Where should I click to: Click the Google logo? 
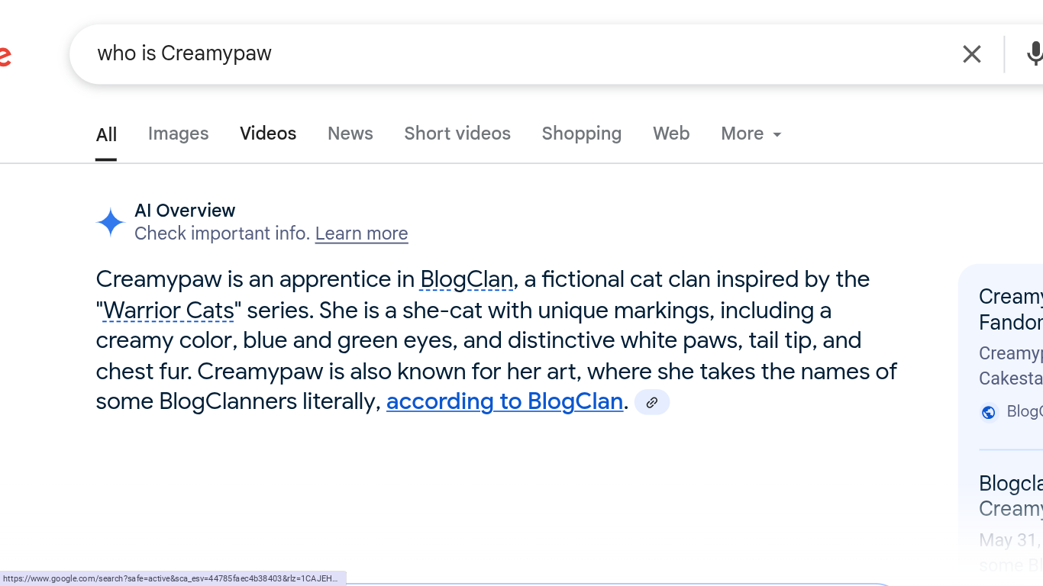pos(5,56)
